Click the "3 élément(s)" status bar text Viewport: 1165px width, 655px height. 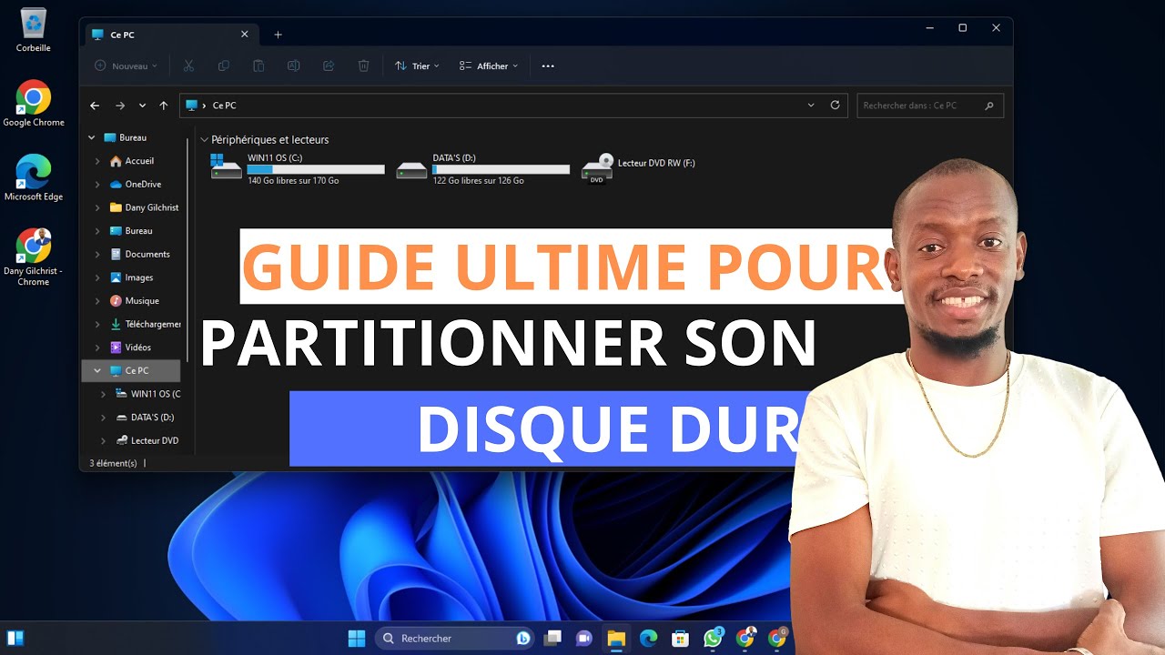113,463
